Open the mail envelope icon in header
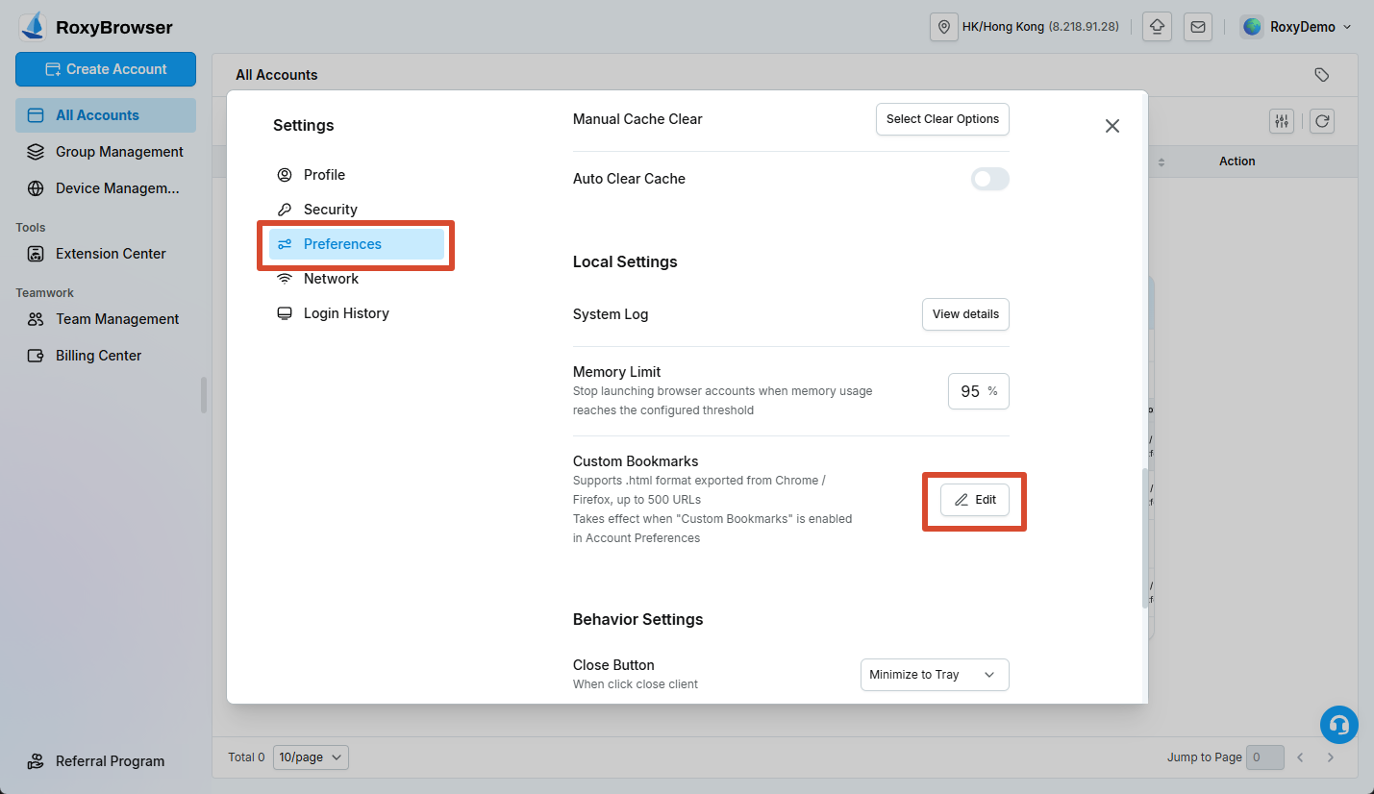 pos(1198,27)
